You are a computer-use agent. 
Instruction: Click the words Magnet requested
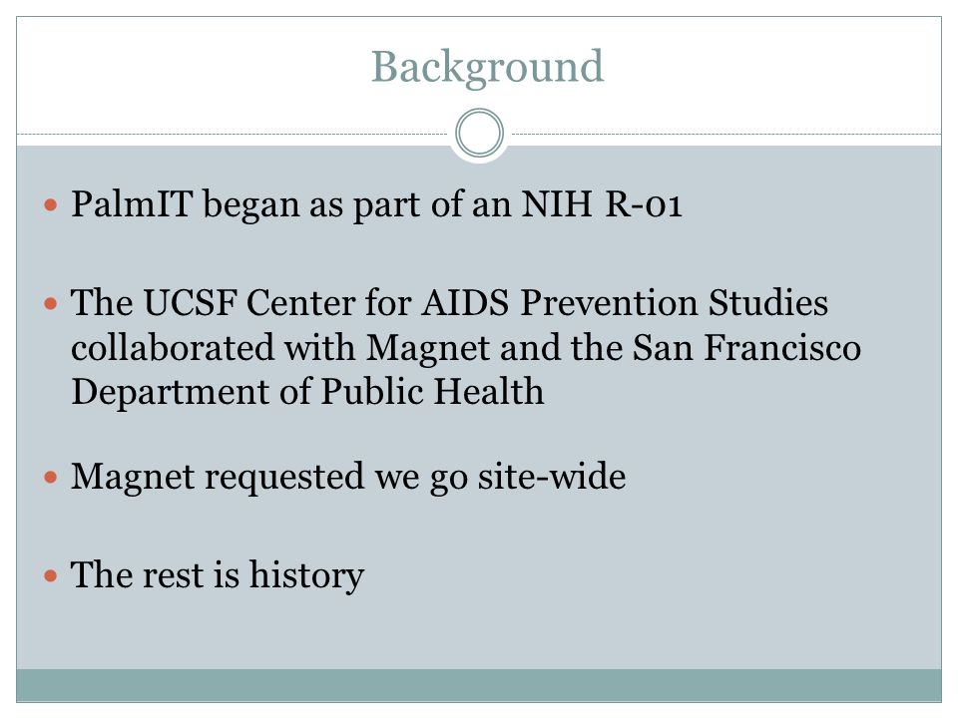point(218,477)
